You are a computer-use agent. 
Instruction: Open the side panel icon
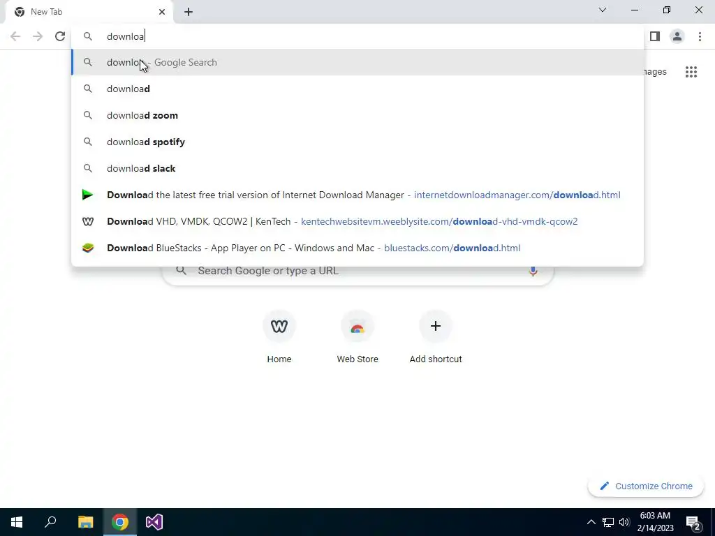point(655,36)
